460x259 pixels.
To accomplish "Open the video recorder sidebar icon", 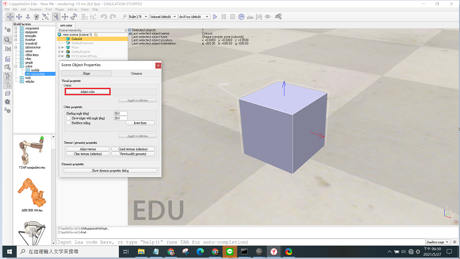I will point(8,102).
